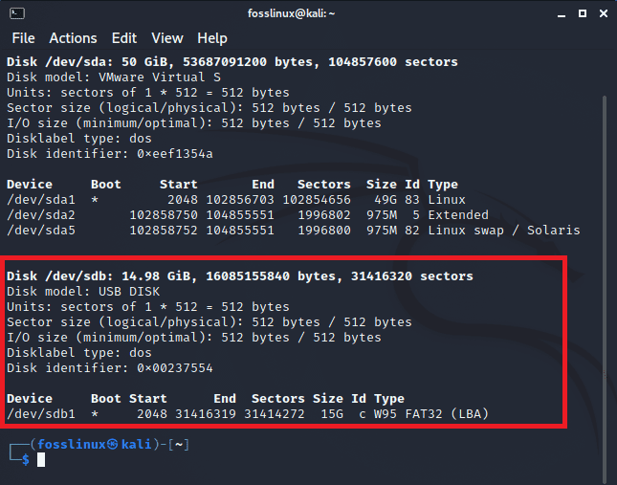The width and height of the screenshot is (617, 485).
Task: Click the Disk /dev/sda header line
Action: click(x=232, y=62)
